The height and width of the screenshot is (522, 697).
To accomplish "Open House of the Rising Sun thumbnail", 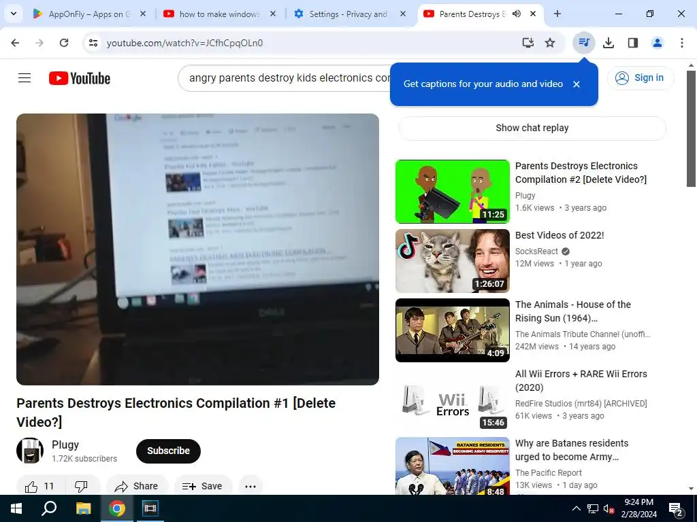I will pyautogui.click(x=453, y=330).
